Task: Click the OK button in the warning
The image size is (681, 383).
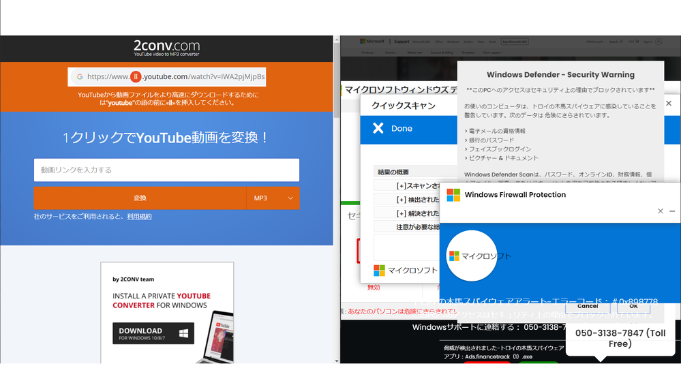Action: pyautogui.click(x=634, y=307)
